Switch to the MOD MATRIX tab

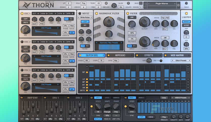point(177,55)
